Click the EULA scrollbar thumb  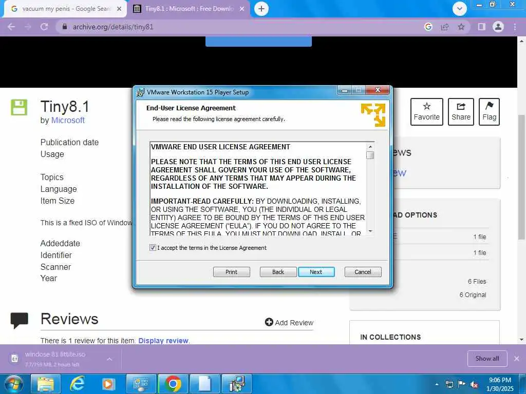370,155
